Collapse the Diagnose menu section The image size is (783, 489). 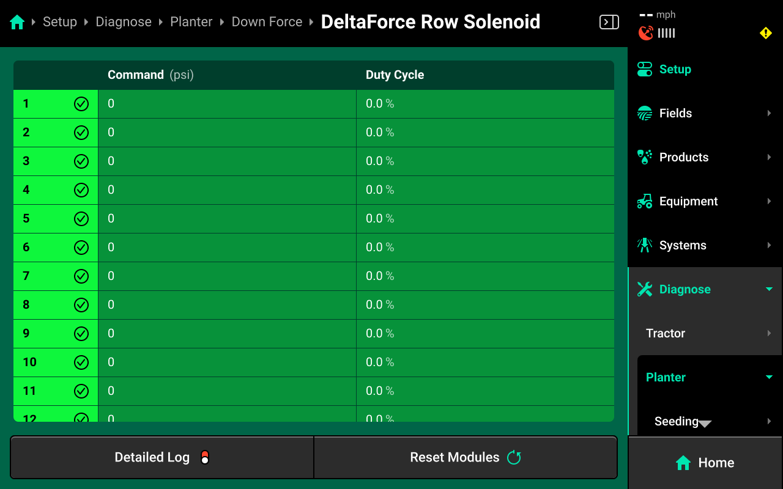[769, 290]
